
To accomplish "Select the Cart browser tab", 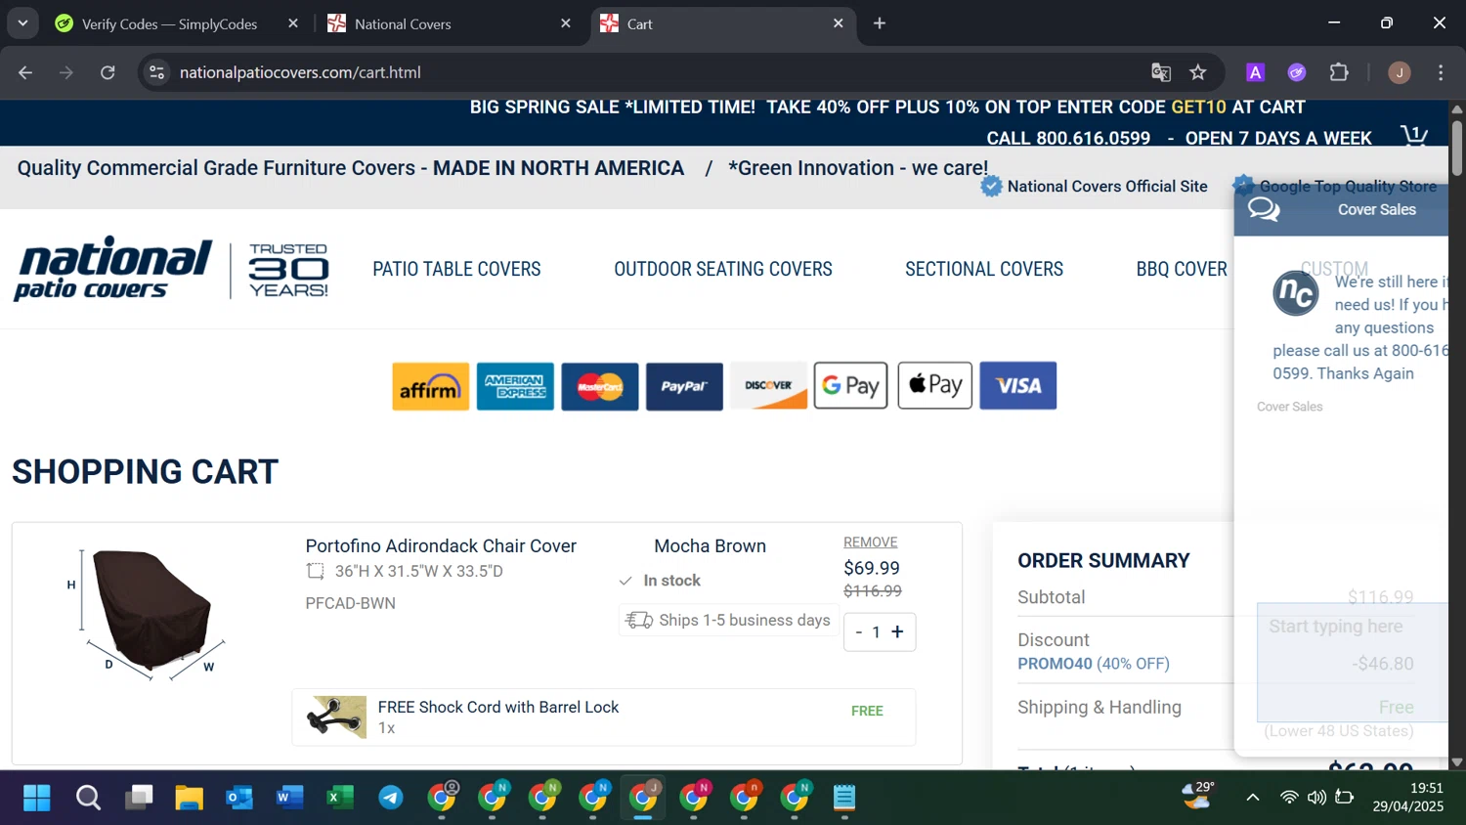I will (x=723, y=23).
